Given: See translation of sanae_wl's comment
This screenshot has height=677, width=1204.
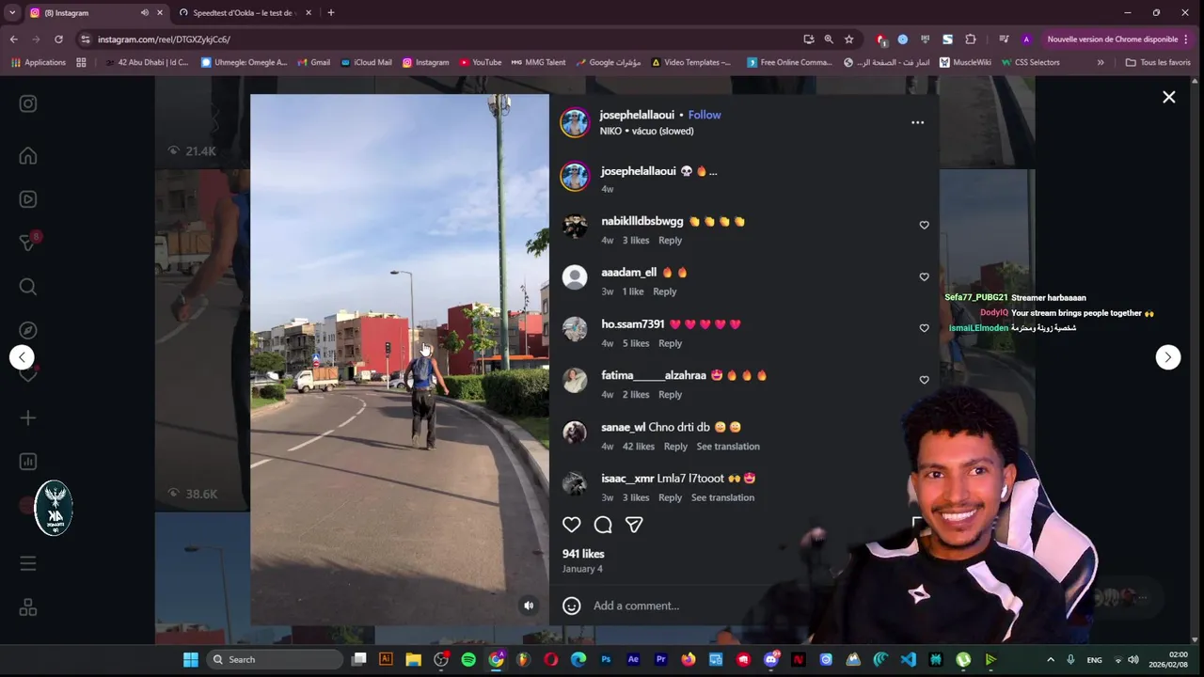Looking at the screenshot, I should (x=728, y=447).
